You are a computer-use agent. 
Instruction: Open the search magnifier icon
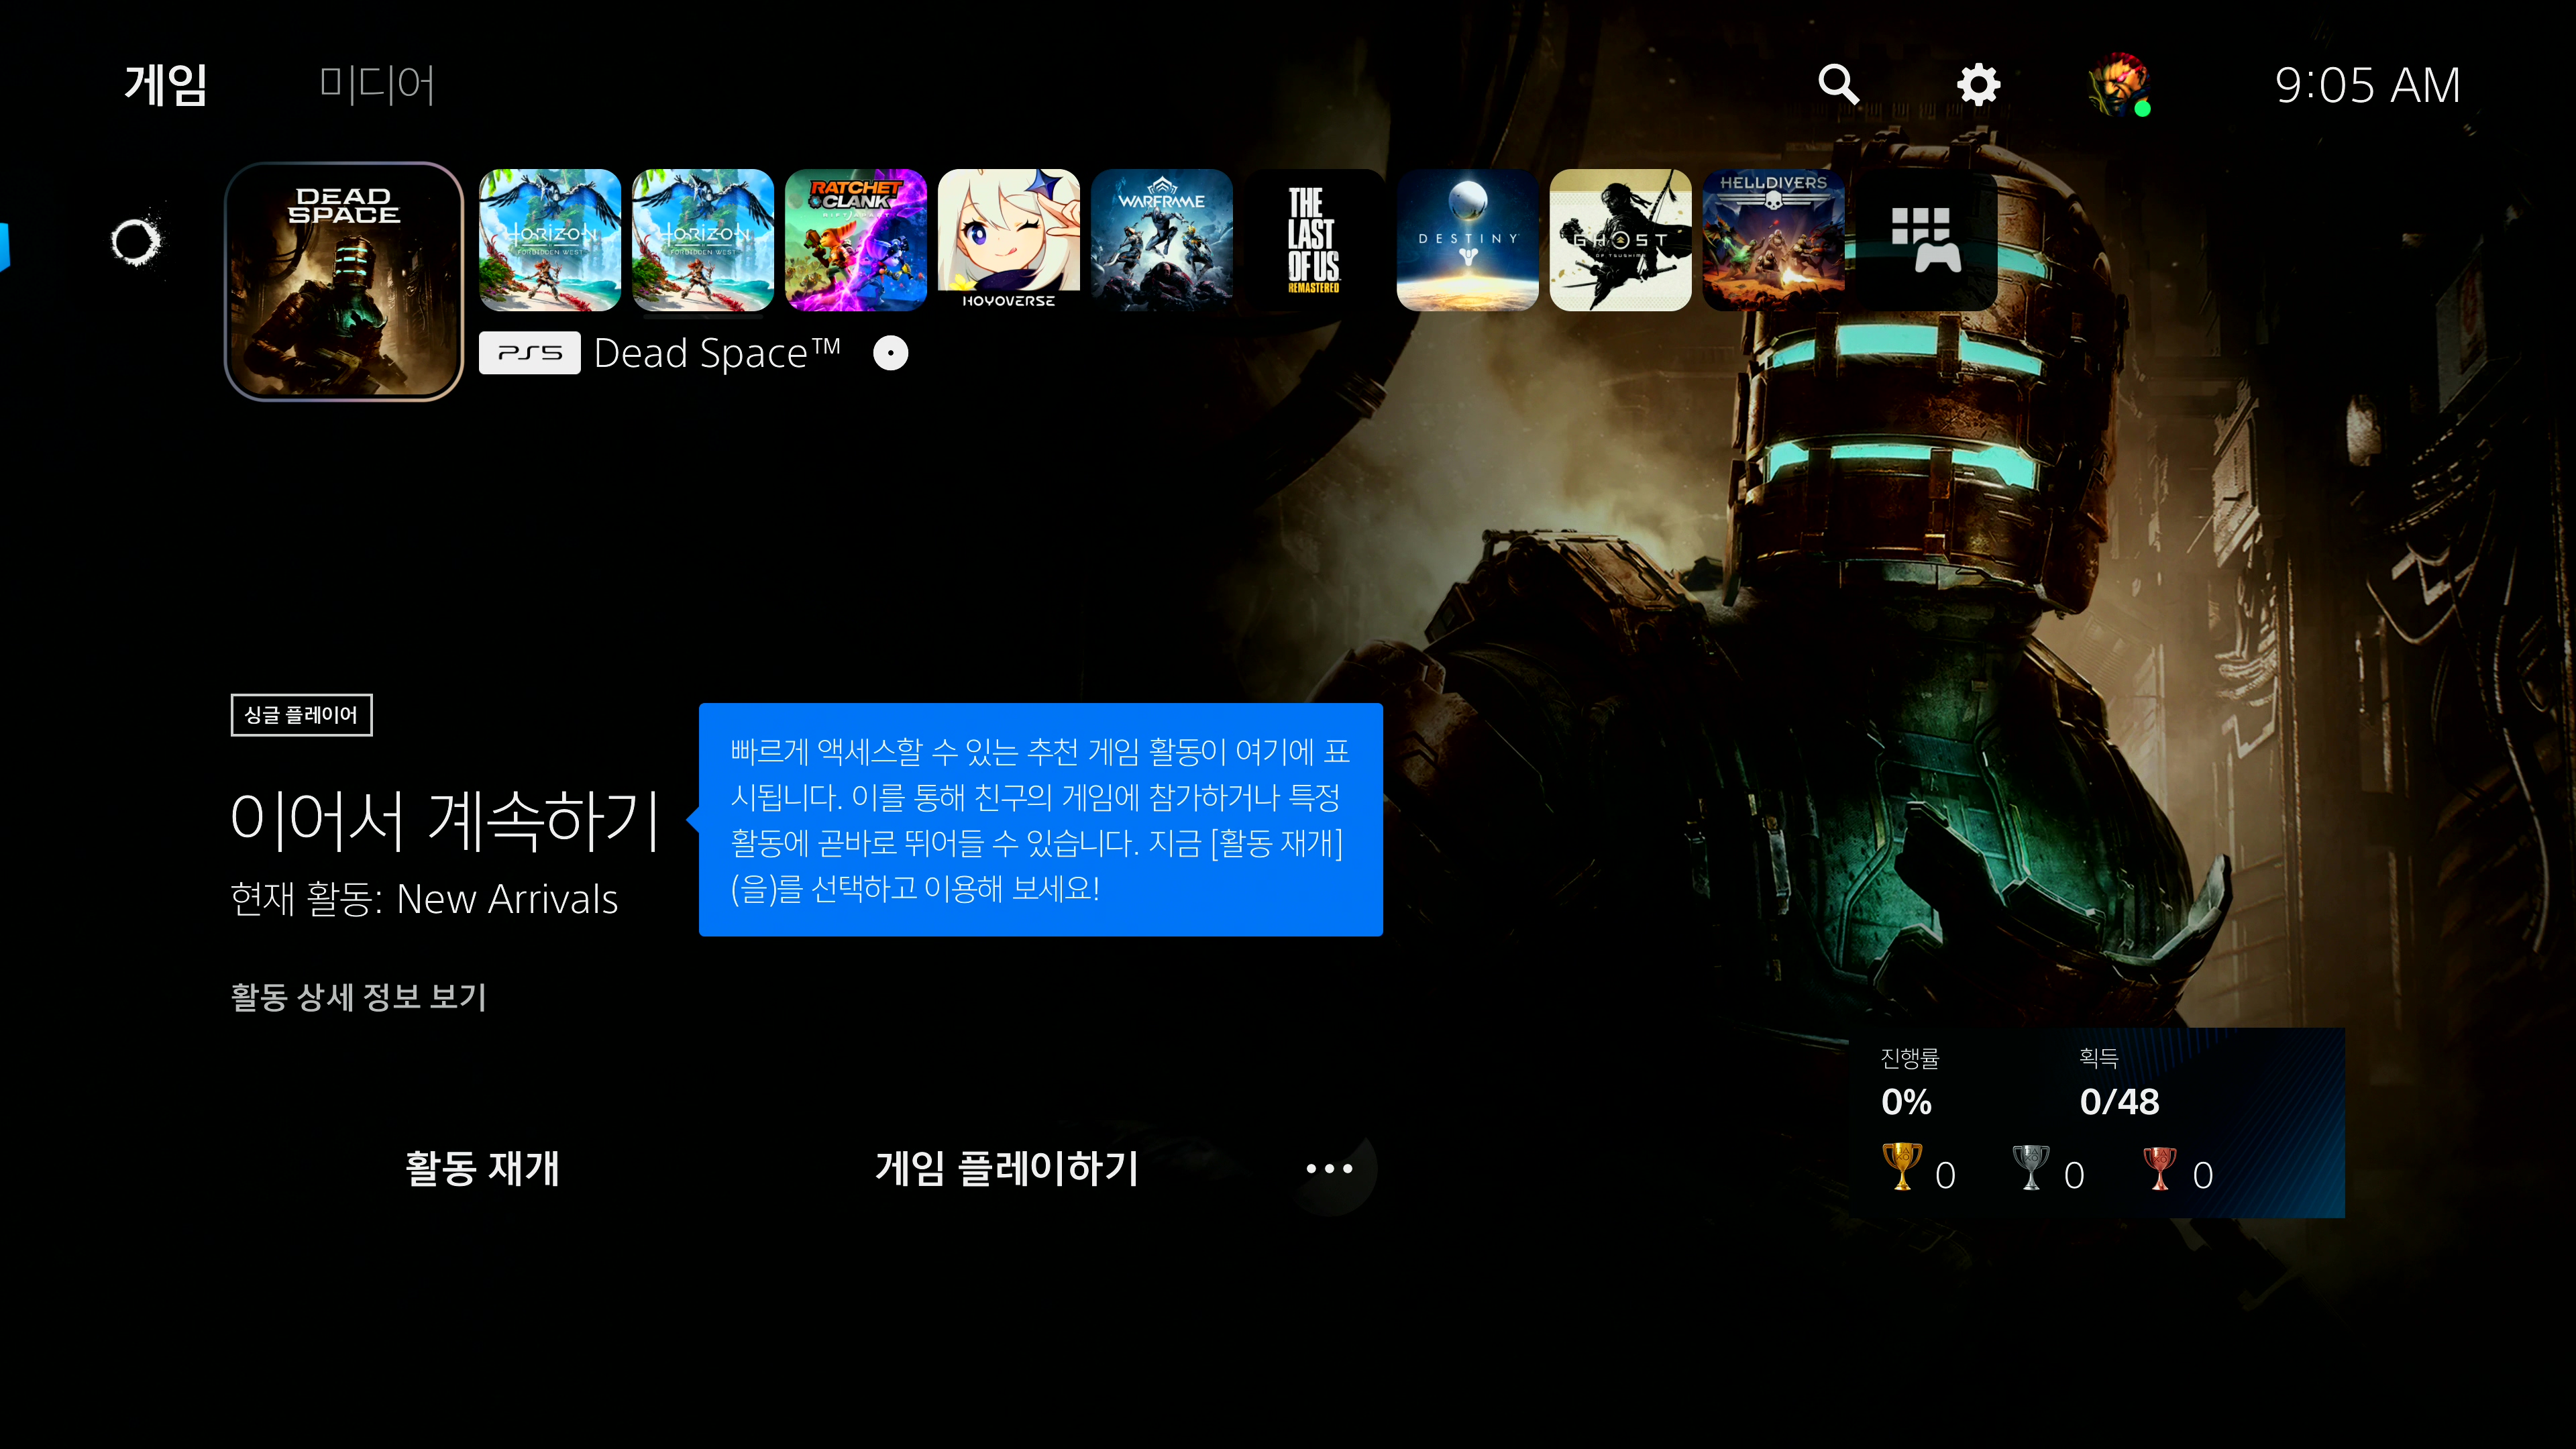pyautogui.click(x=1838, y=85)
